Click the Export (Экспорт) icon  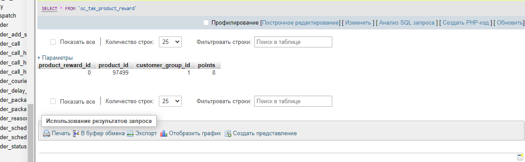point(130,133)
